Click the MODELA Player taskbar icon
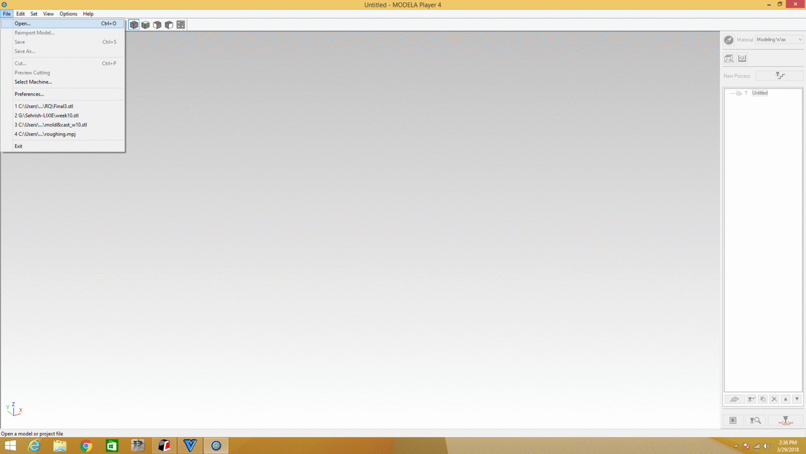This screenshot has height=454, width=806. [x=216, y=446]
